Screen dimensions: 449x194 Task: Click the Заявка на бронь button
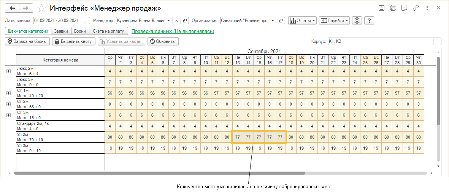[27, 41]
